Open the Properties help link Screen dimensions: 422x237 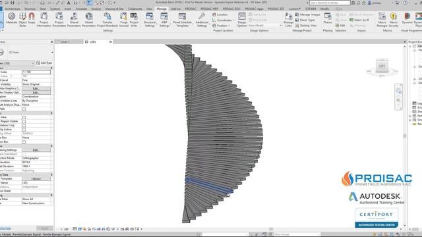click(5, 228)
